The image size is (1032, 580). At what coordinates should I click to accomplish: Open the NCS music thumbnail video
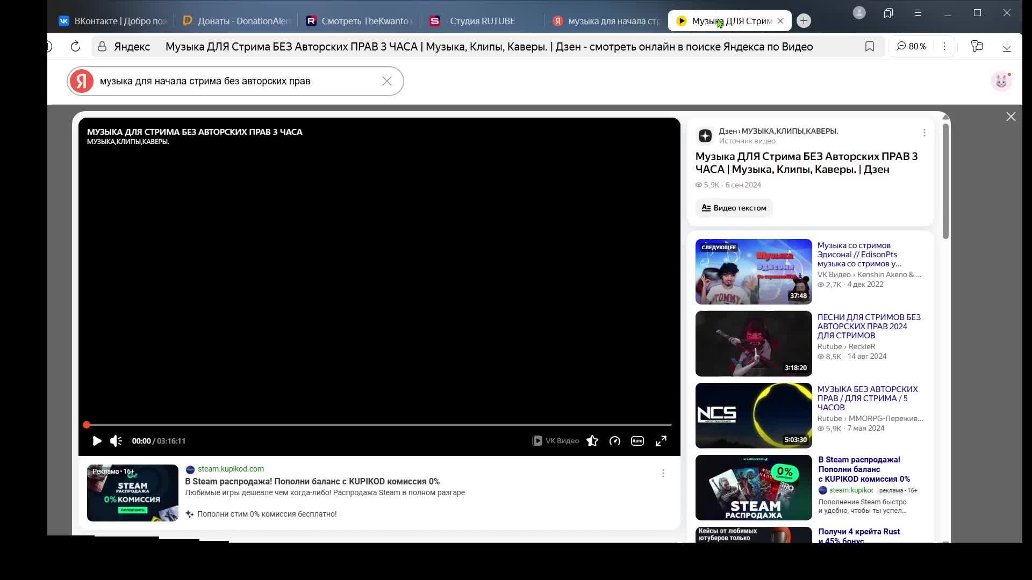(754, 416)
